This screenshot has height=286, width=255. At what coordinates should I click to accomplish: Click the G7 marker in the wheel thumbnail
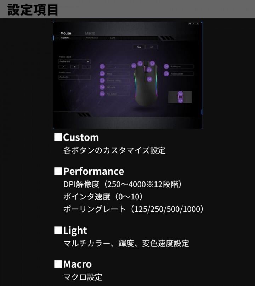[180, 101]
